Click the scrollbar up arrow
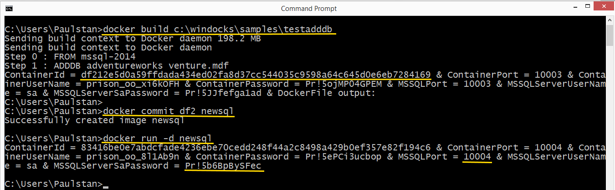The height and width of the screenshot is (190, 615). pos(610,21)
